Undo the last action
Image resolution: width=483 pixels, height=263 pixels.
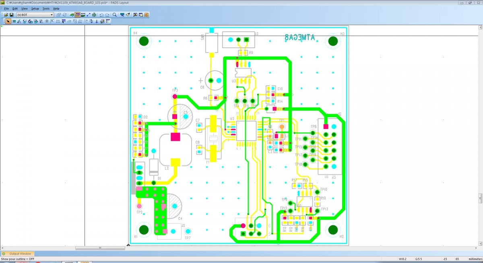click(101, 15)
